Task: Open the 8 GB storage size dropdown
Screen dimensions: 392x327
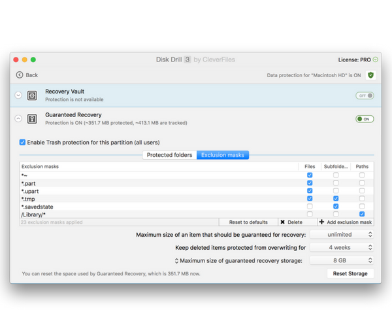Action: (342, 260)
